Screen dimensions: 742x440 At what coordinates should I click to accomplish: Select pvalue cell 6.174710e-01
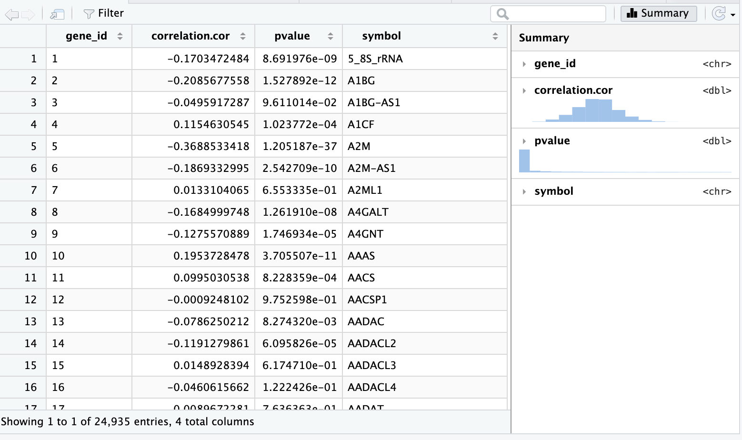pos(299,365)
